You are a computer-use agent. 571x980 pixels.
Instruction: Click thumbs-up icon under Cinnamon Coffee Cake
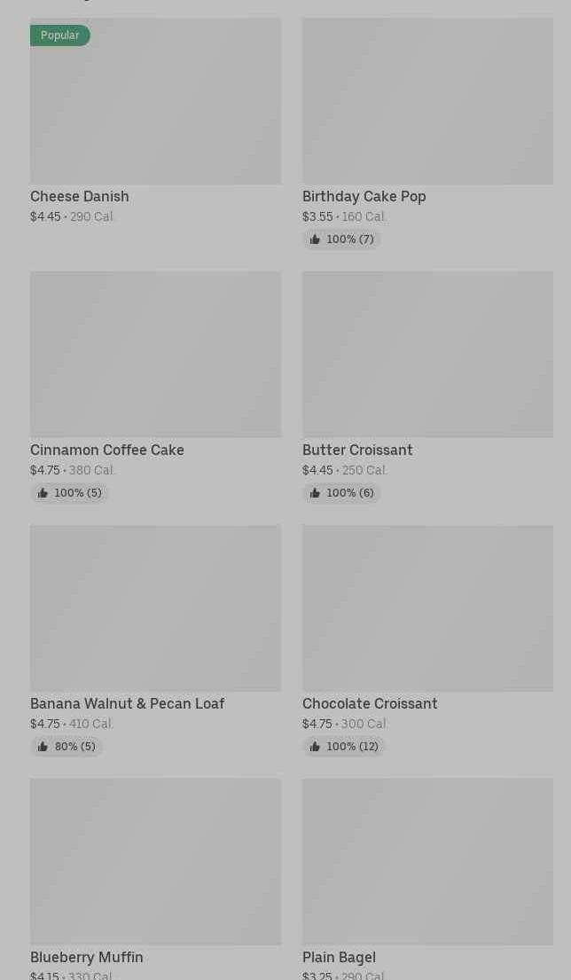pyautogui.click(x=43, y=493)
